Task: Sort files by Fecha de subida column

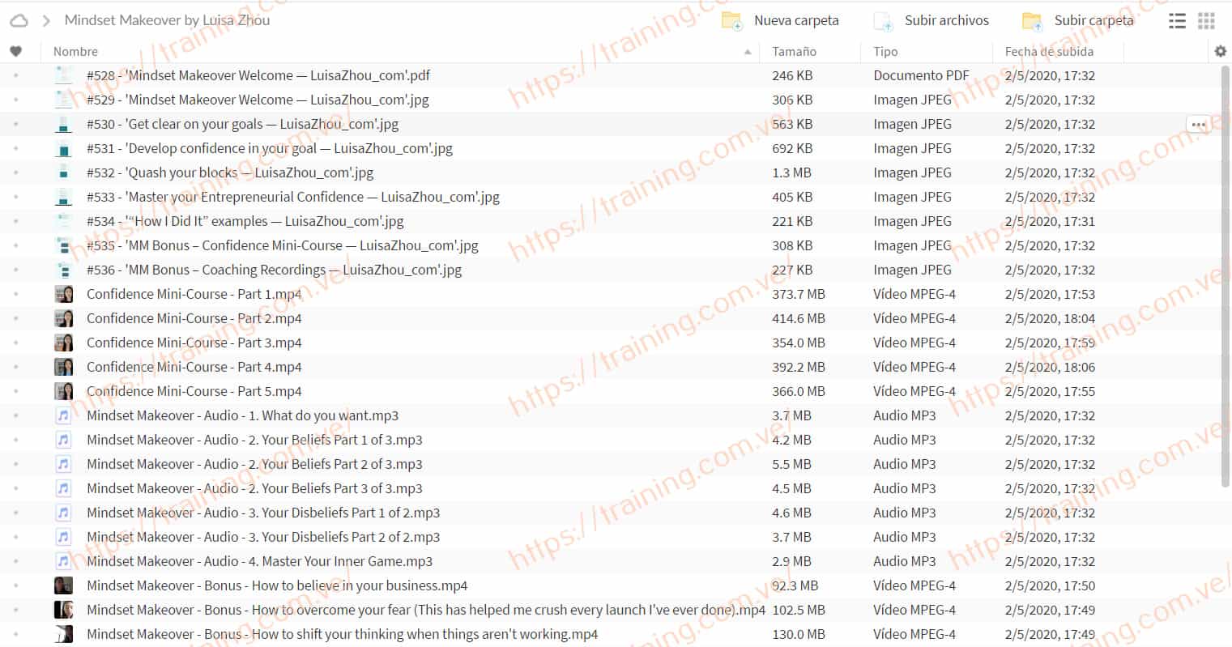Action: pyautogui.click(x=1049, y=51)
